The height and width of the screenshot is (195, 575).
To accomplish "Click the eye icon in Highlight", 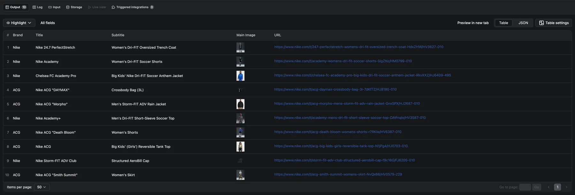I will point(8,23).
